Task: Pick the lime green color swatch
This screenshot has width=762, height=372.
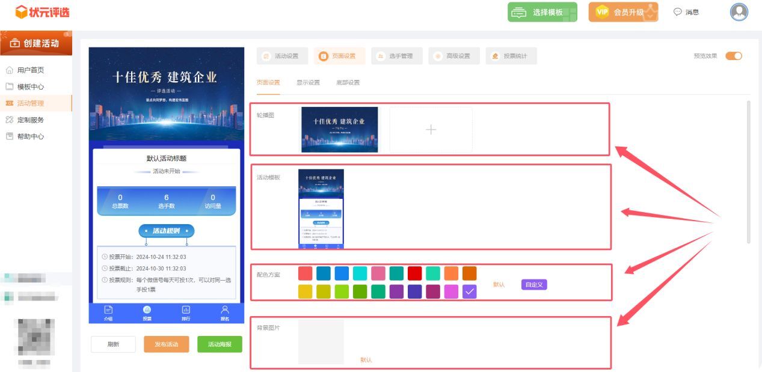Action: 342,292
